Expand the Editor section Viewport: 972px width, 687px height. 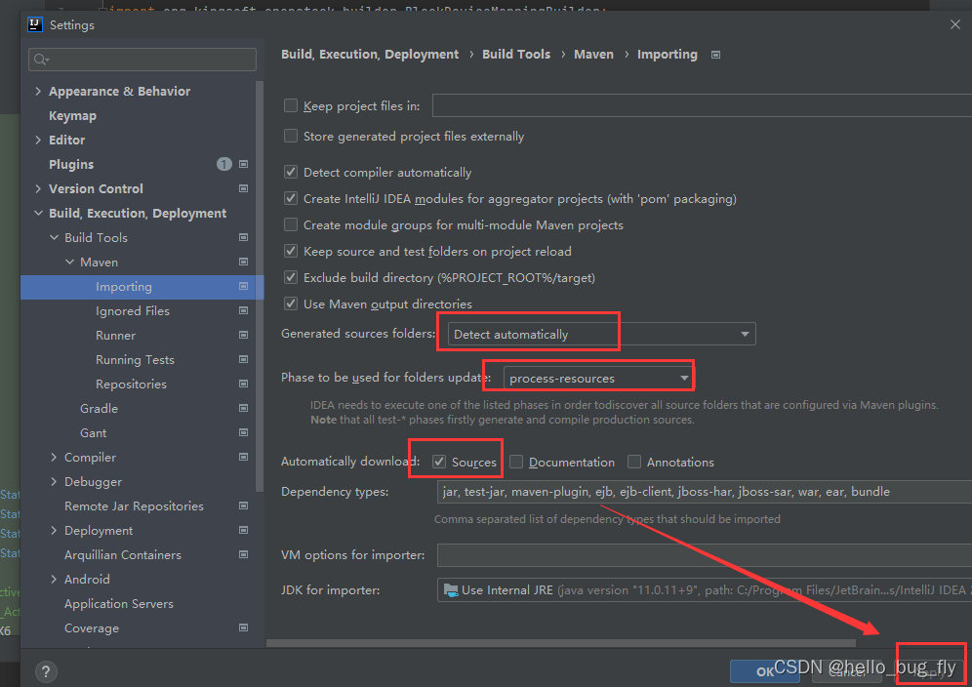(x=38, y=141)
